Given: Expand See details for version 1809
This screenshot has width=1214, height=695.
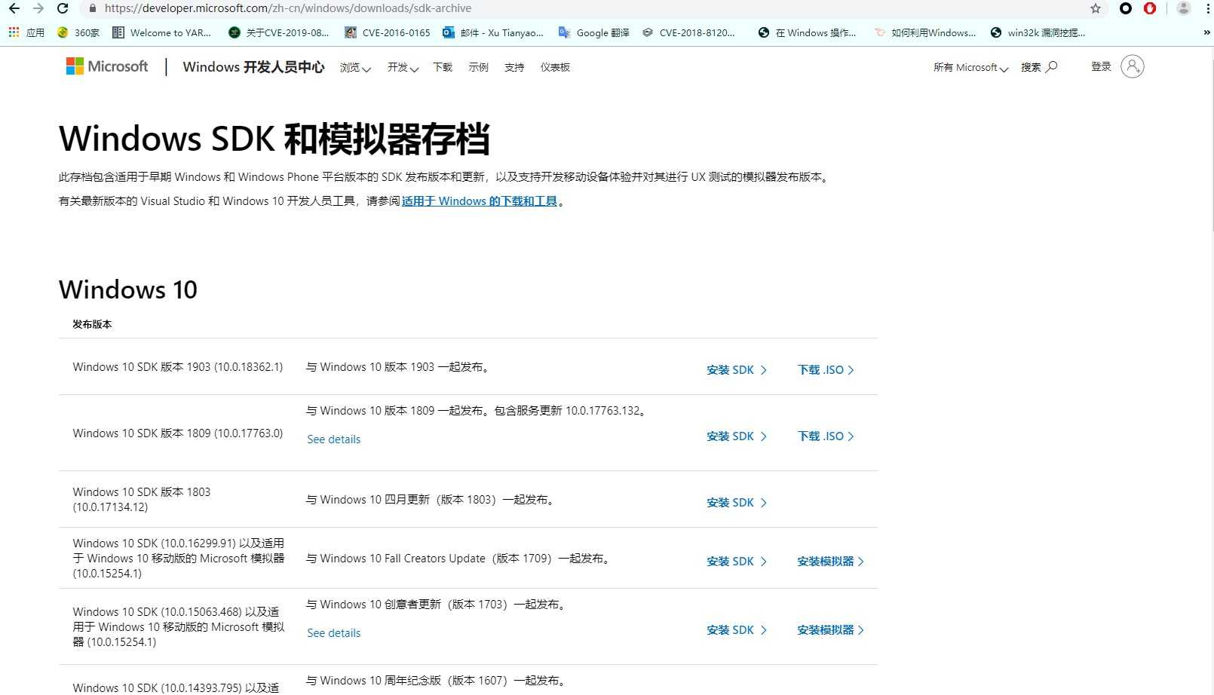Looking at the screenshot, I should click(x=334, y=439).
